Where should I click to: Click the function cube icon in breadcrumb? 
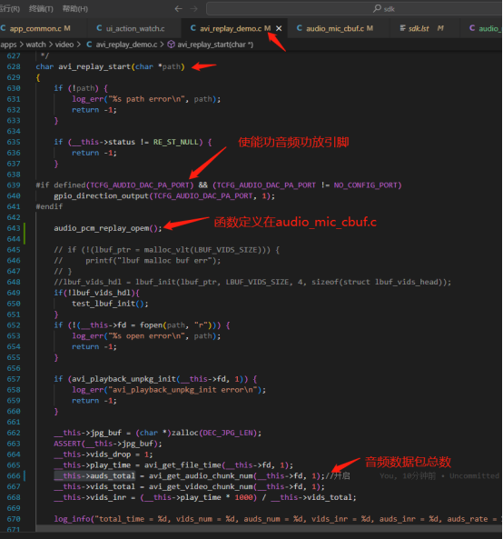(171, 45)
